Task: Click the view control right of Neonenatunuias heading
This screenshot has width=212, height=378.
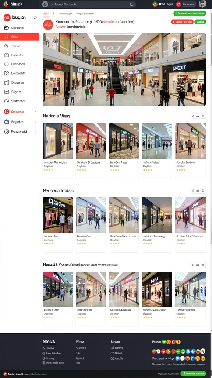Action: 198,191
